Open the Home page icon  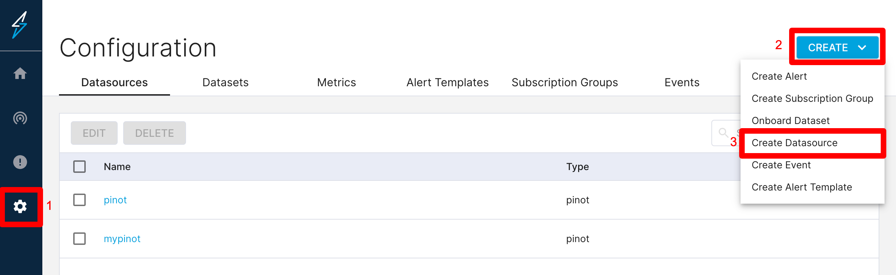[20, 73]
